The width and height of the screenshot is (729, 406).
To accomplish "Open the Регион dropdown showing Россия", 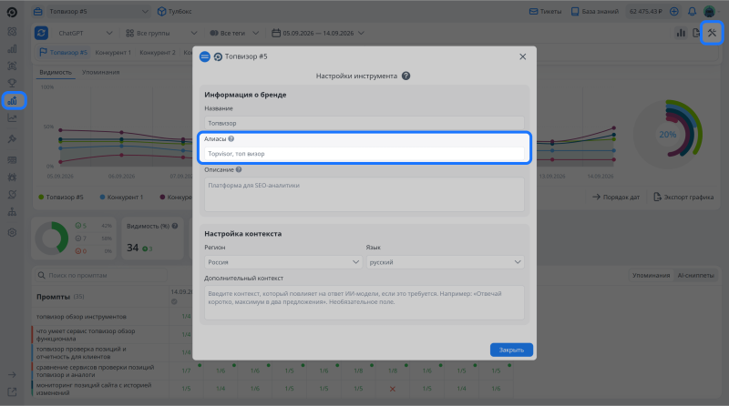I will click(x=283, y=262).
